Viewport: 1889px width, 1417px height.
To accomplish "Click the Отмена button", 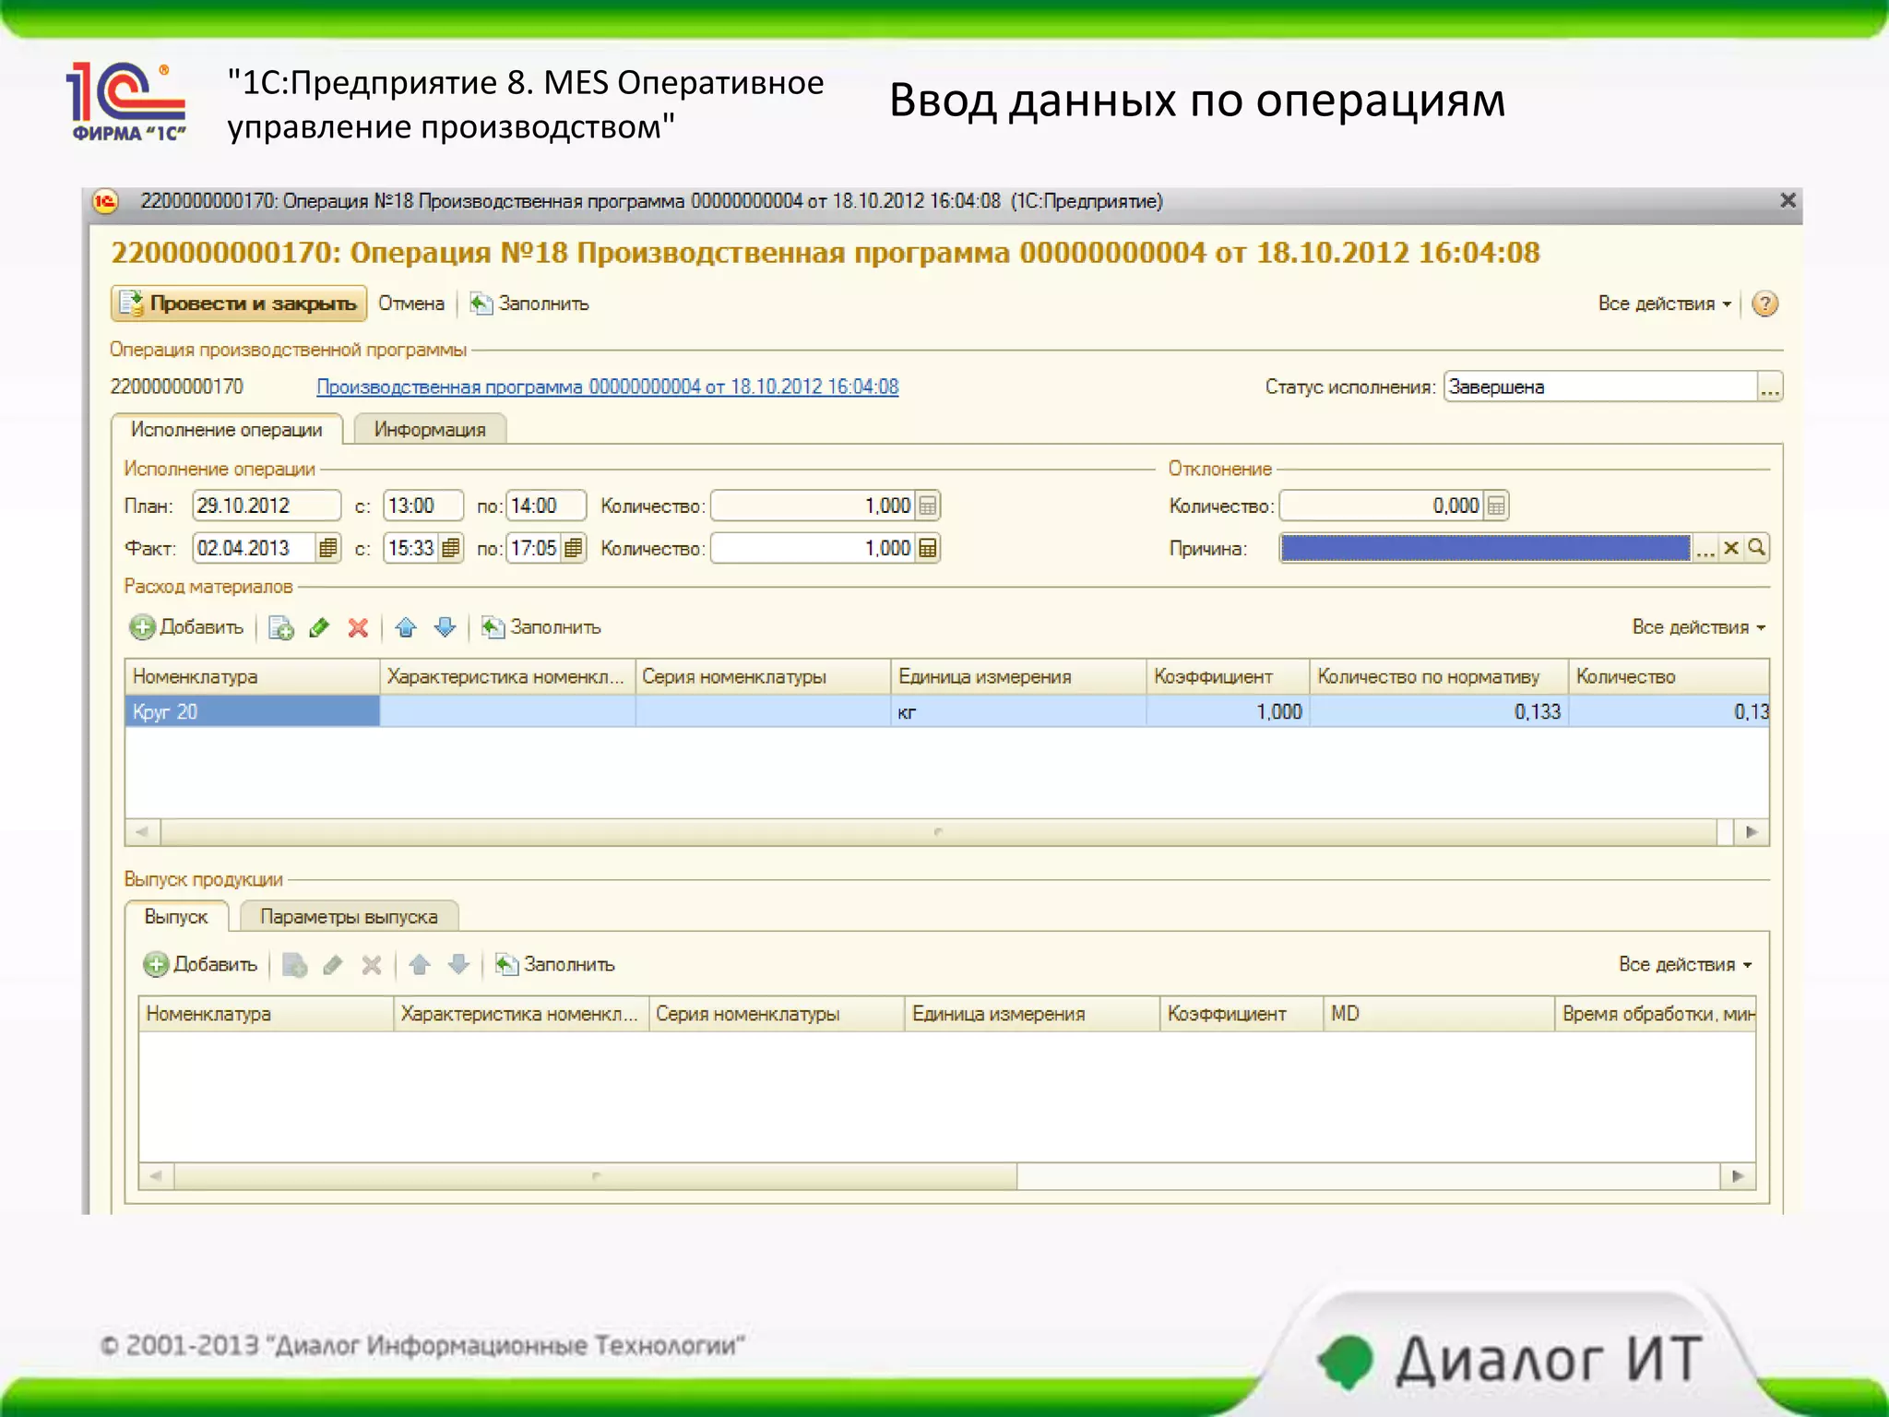I will point(411,304).
